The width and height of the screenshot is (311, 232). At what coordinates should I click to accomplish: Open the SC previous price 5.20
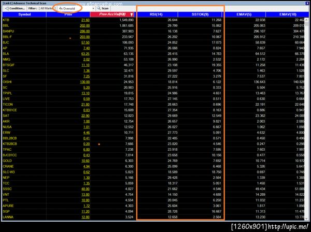(86, 88)
